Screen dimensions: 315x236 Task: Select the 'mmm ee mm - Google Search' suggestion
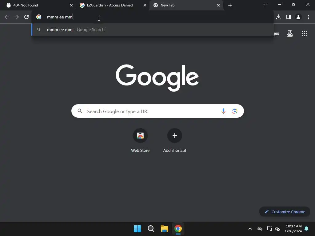[x=153, y=29]
